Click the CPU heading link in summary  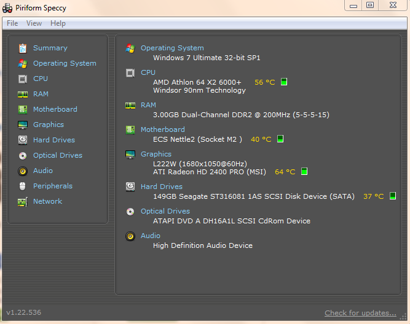[148, 72]
